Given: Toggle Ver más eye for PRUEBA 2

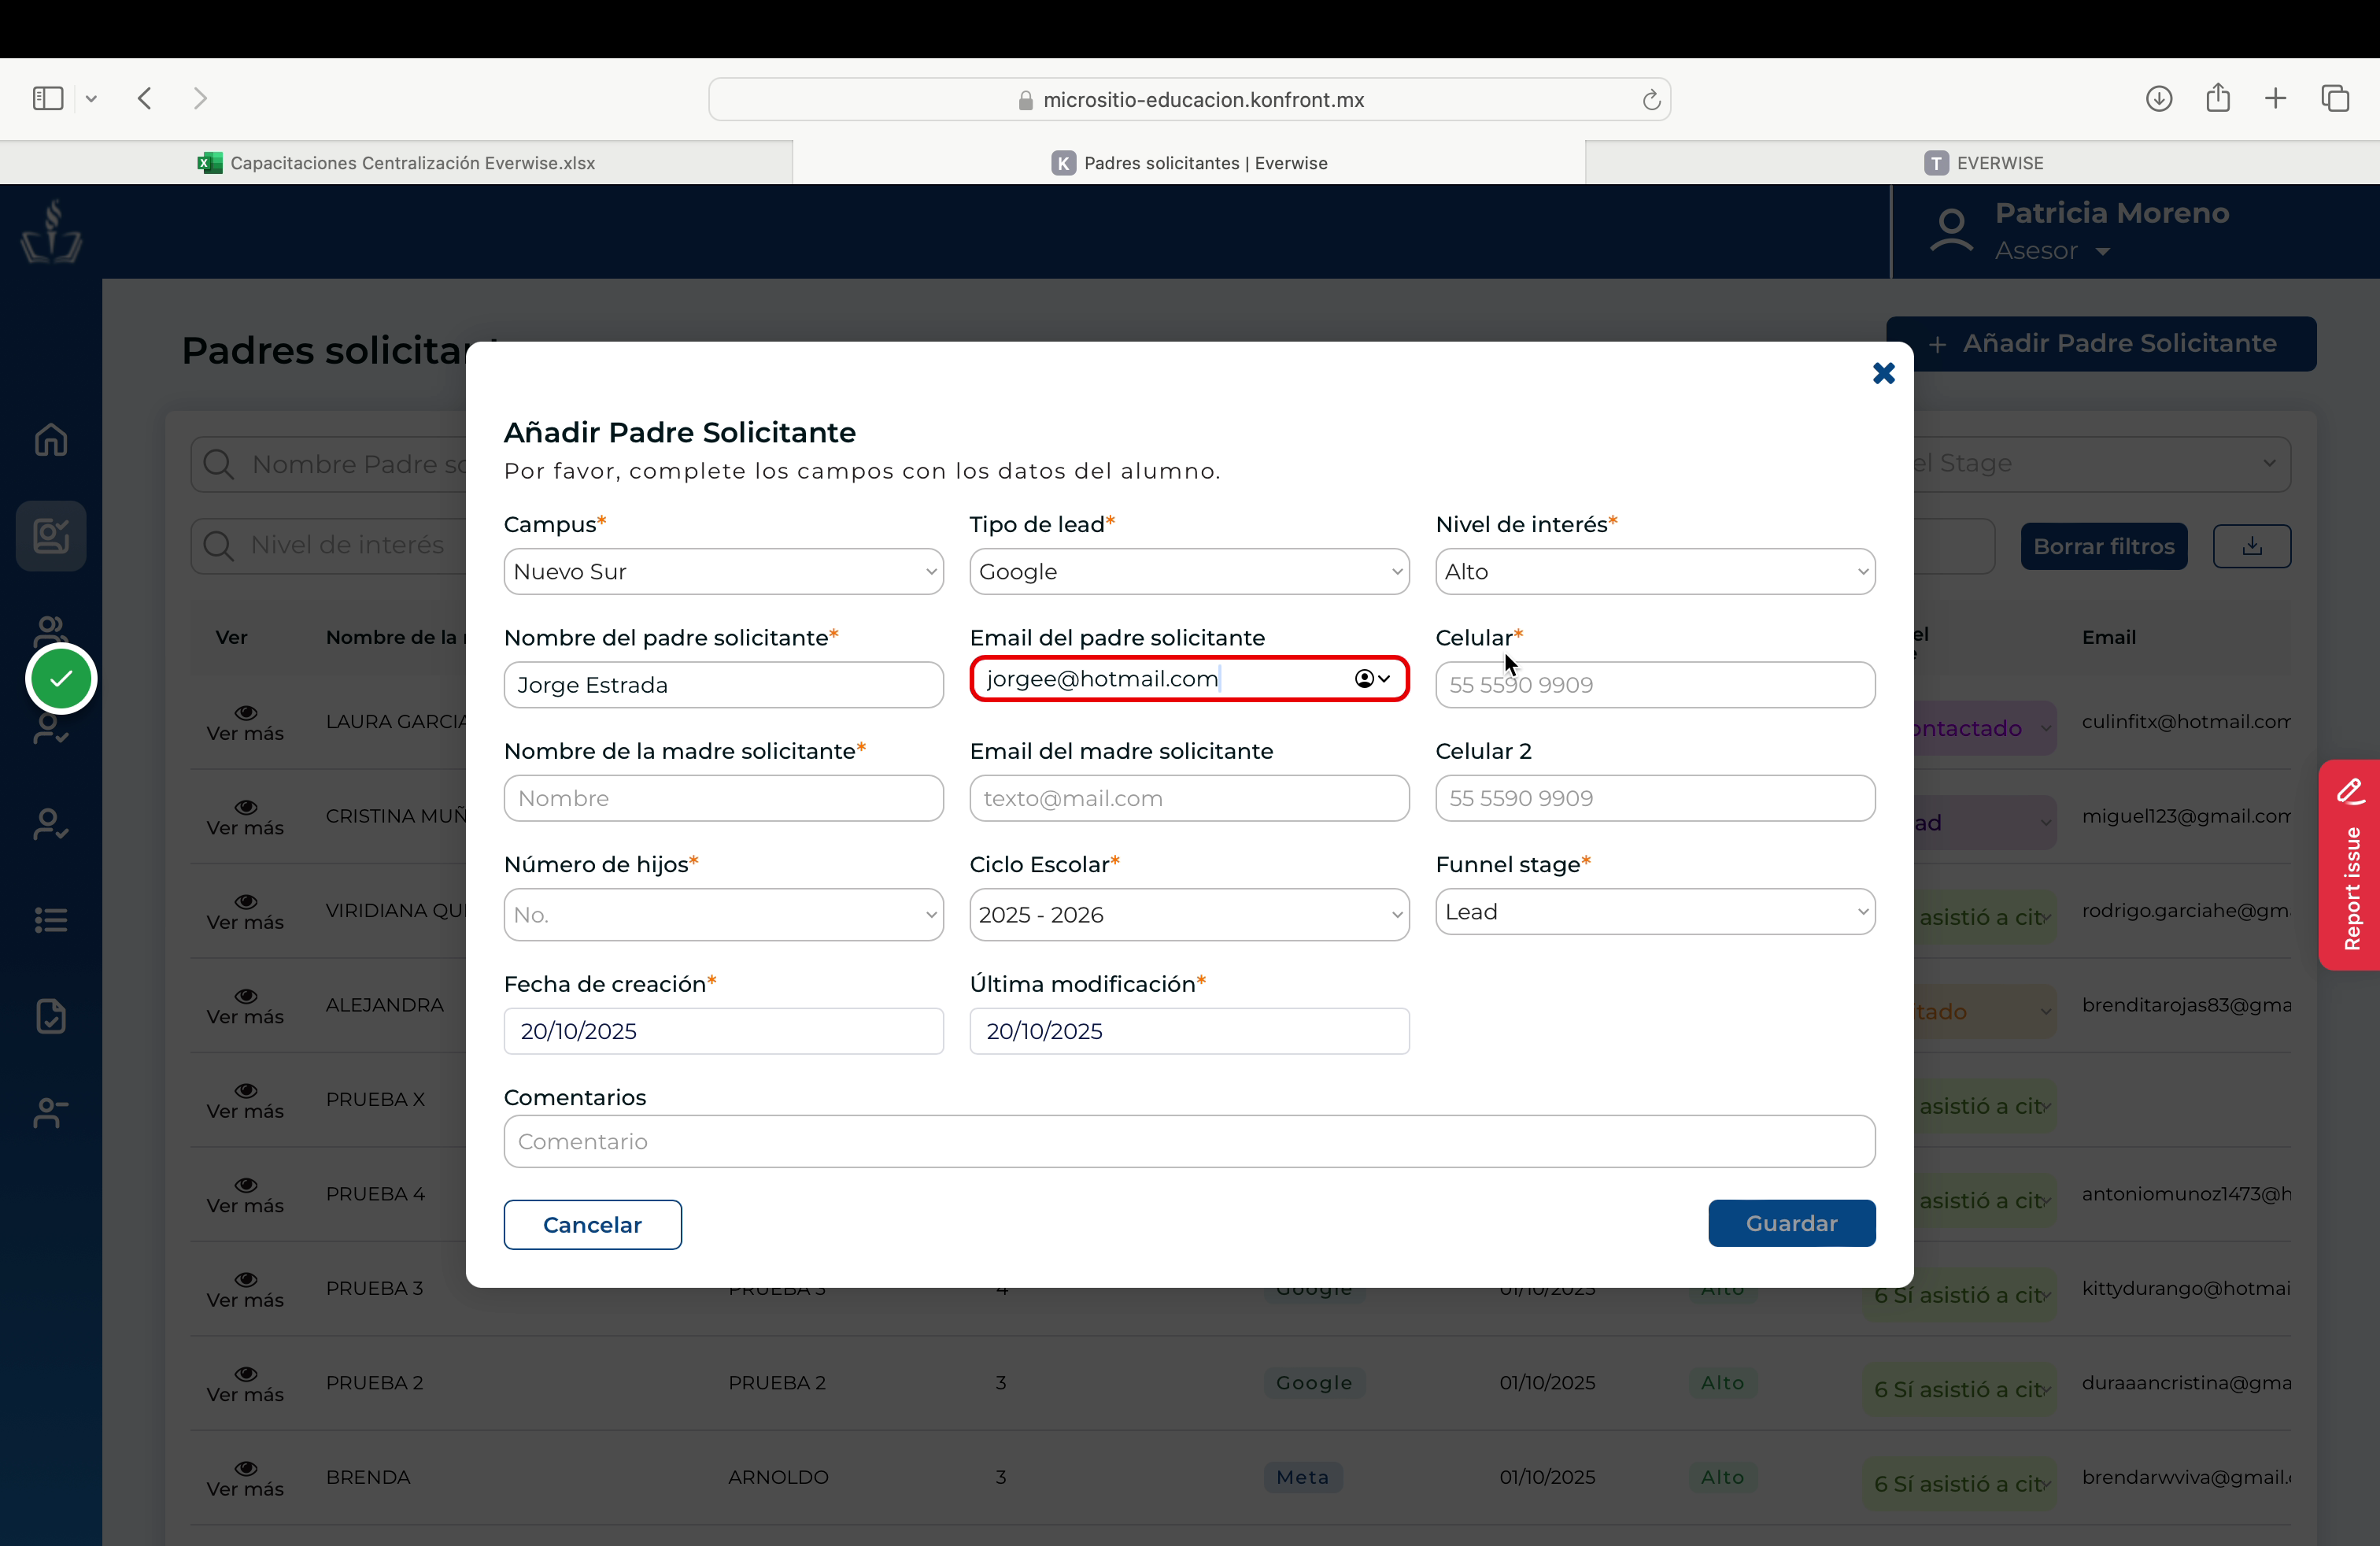Looking at the screenshot, I should point(245,1374).
